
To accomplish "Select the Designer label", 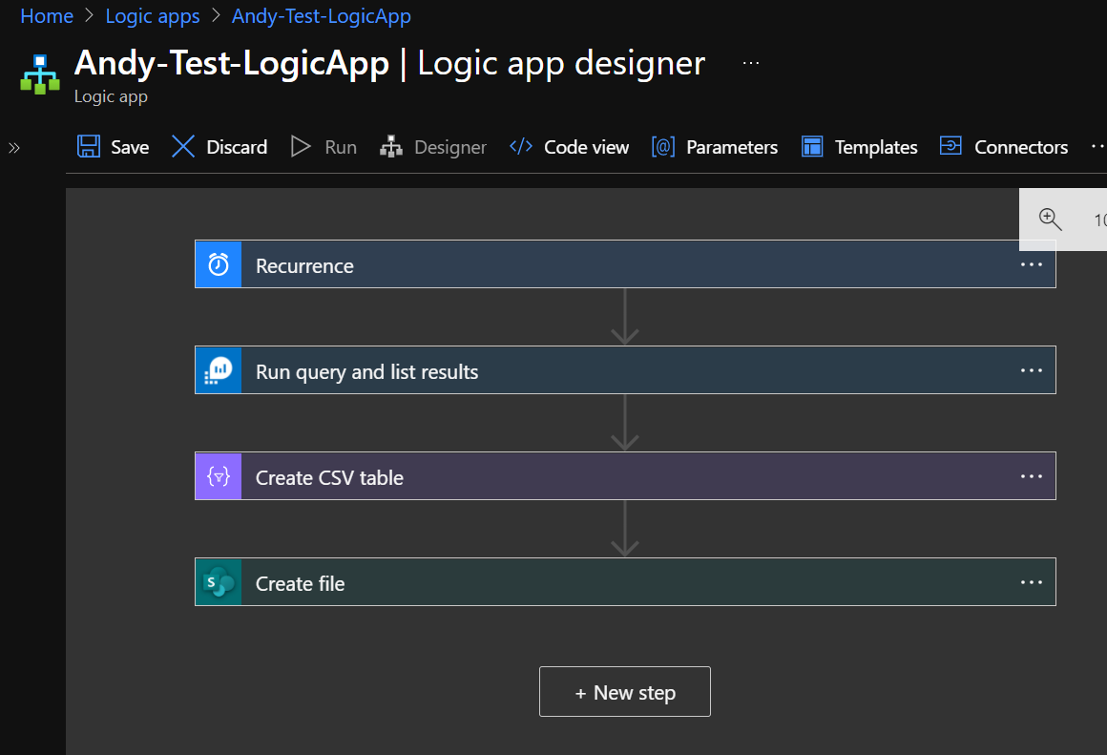I will (450, 147).
